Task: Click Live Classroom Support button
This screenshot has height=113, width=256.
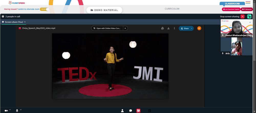Action: click(x=231, y=9)
